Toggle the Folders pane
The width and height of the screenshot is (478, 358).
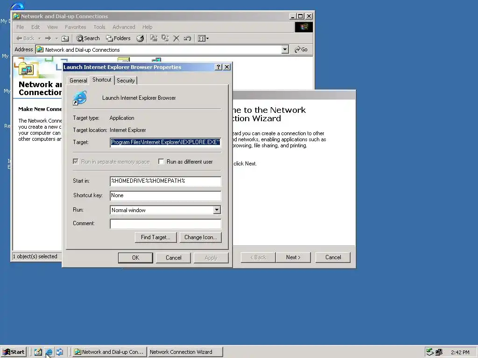118,38
